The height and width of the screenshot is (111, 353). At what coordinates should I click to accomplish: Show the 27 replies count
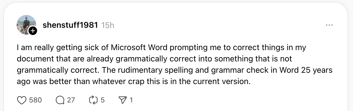pyautogui.click(x=71, y=100)
